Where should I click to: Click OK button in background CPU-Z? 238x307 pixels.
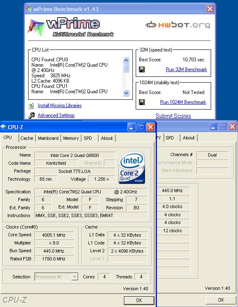tap(221, 300)
